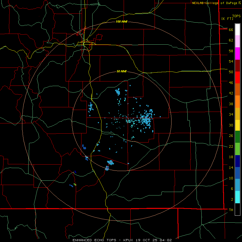Viewport: 242px width, 242px height.
Task: Click the light green legend swatch
Action: click(x=237, y=149)
